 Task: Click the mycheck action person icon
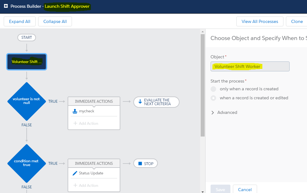pyautogui.click(x=75, y=111)
